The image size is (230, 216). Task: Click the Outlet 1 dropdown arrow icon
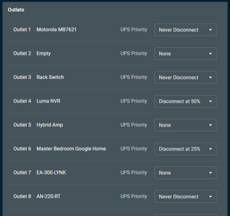[210, 30]
